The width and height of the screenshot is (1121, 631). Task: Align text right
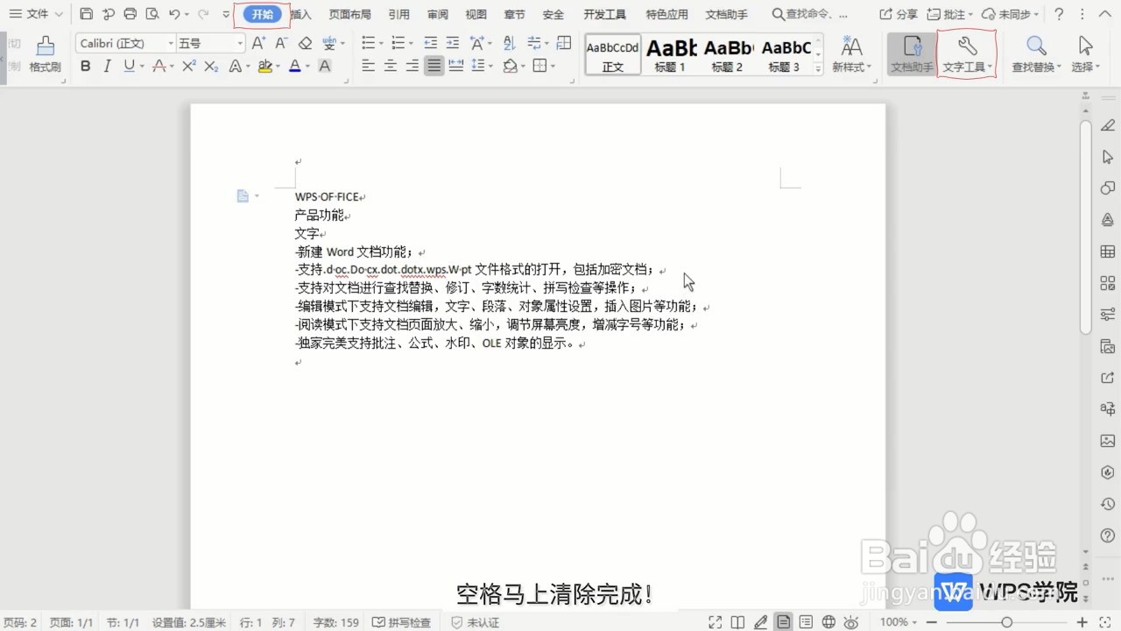(412, 66)
